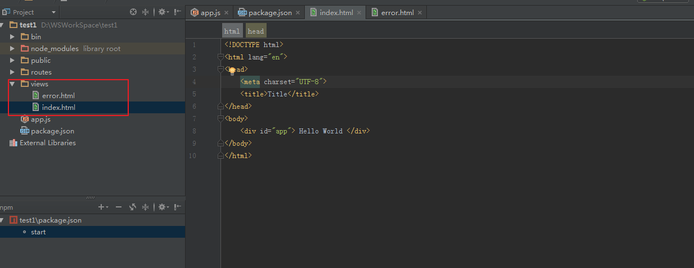Viewport: 694px width, 268px height.
Task: Hide the npm panel with the pin arrow icon
Action: (178, 207)
